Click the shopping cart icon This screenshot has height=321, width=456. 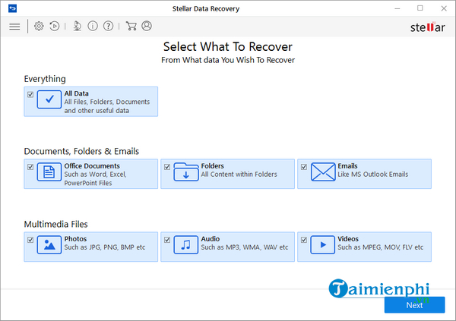(x=131, y=26)
